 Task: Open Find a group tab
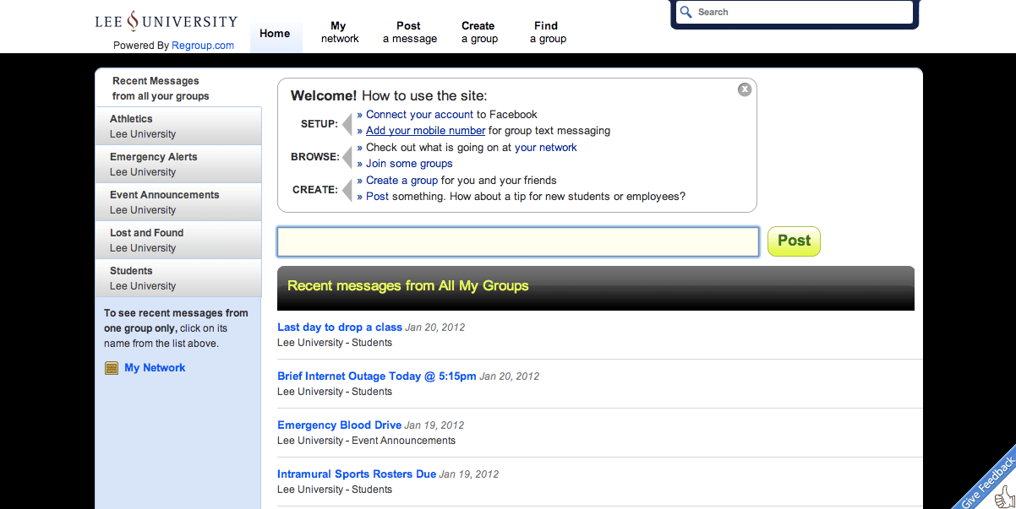pos(548,32)
